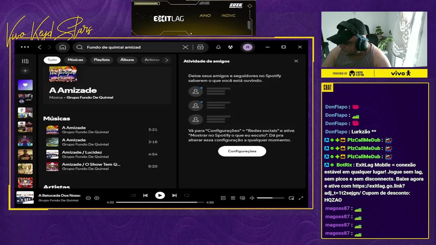Toggle shuffle playback
The image size is (436, 245).
[133, 195]
